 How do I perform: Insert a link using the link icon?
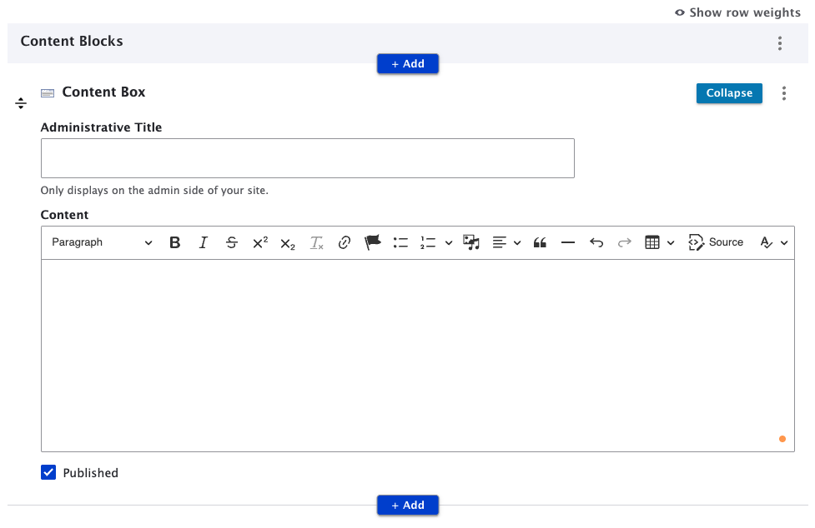point(345,242)
